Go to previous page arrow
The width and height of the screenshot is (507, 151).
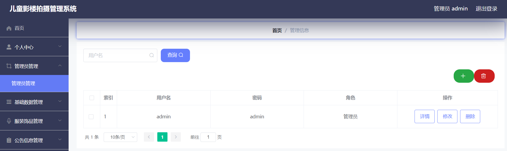pyautogui.click(x=149, y=137)
